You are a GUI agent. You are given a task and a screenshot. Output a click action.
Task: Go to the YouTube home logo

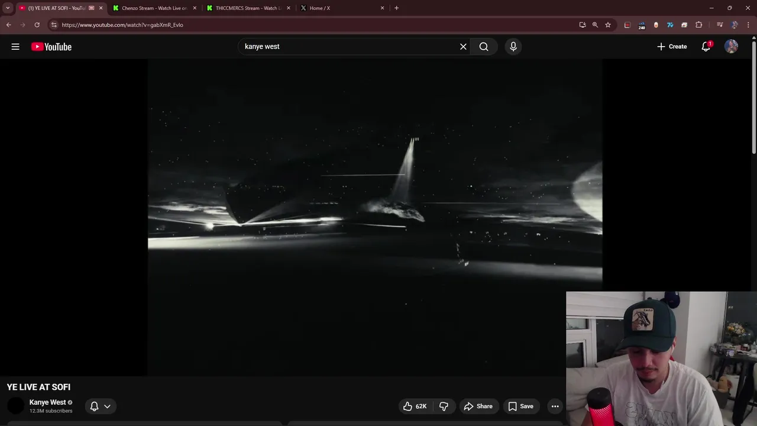51,47
